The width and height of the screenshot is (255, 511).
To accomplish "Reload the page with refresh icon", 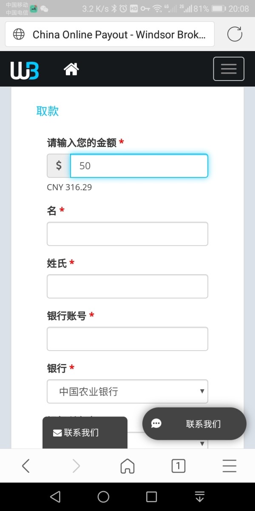I will tap(235, 34).
